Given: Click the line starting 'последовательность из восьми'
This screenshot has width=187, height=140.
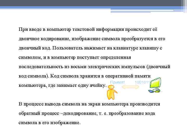Looking at the screenshot, I should (95, 67).
